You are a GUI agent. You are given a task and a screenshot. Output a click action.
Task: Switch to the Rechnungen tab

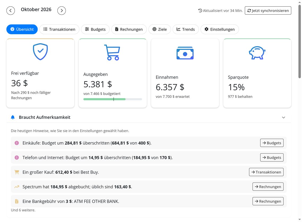pos(129,29)
